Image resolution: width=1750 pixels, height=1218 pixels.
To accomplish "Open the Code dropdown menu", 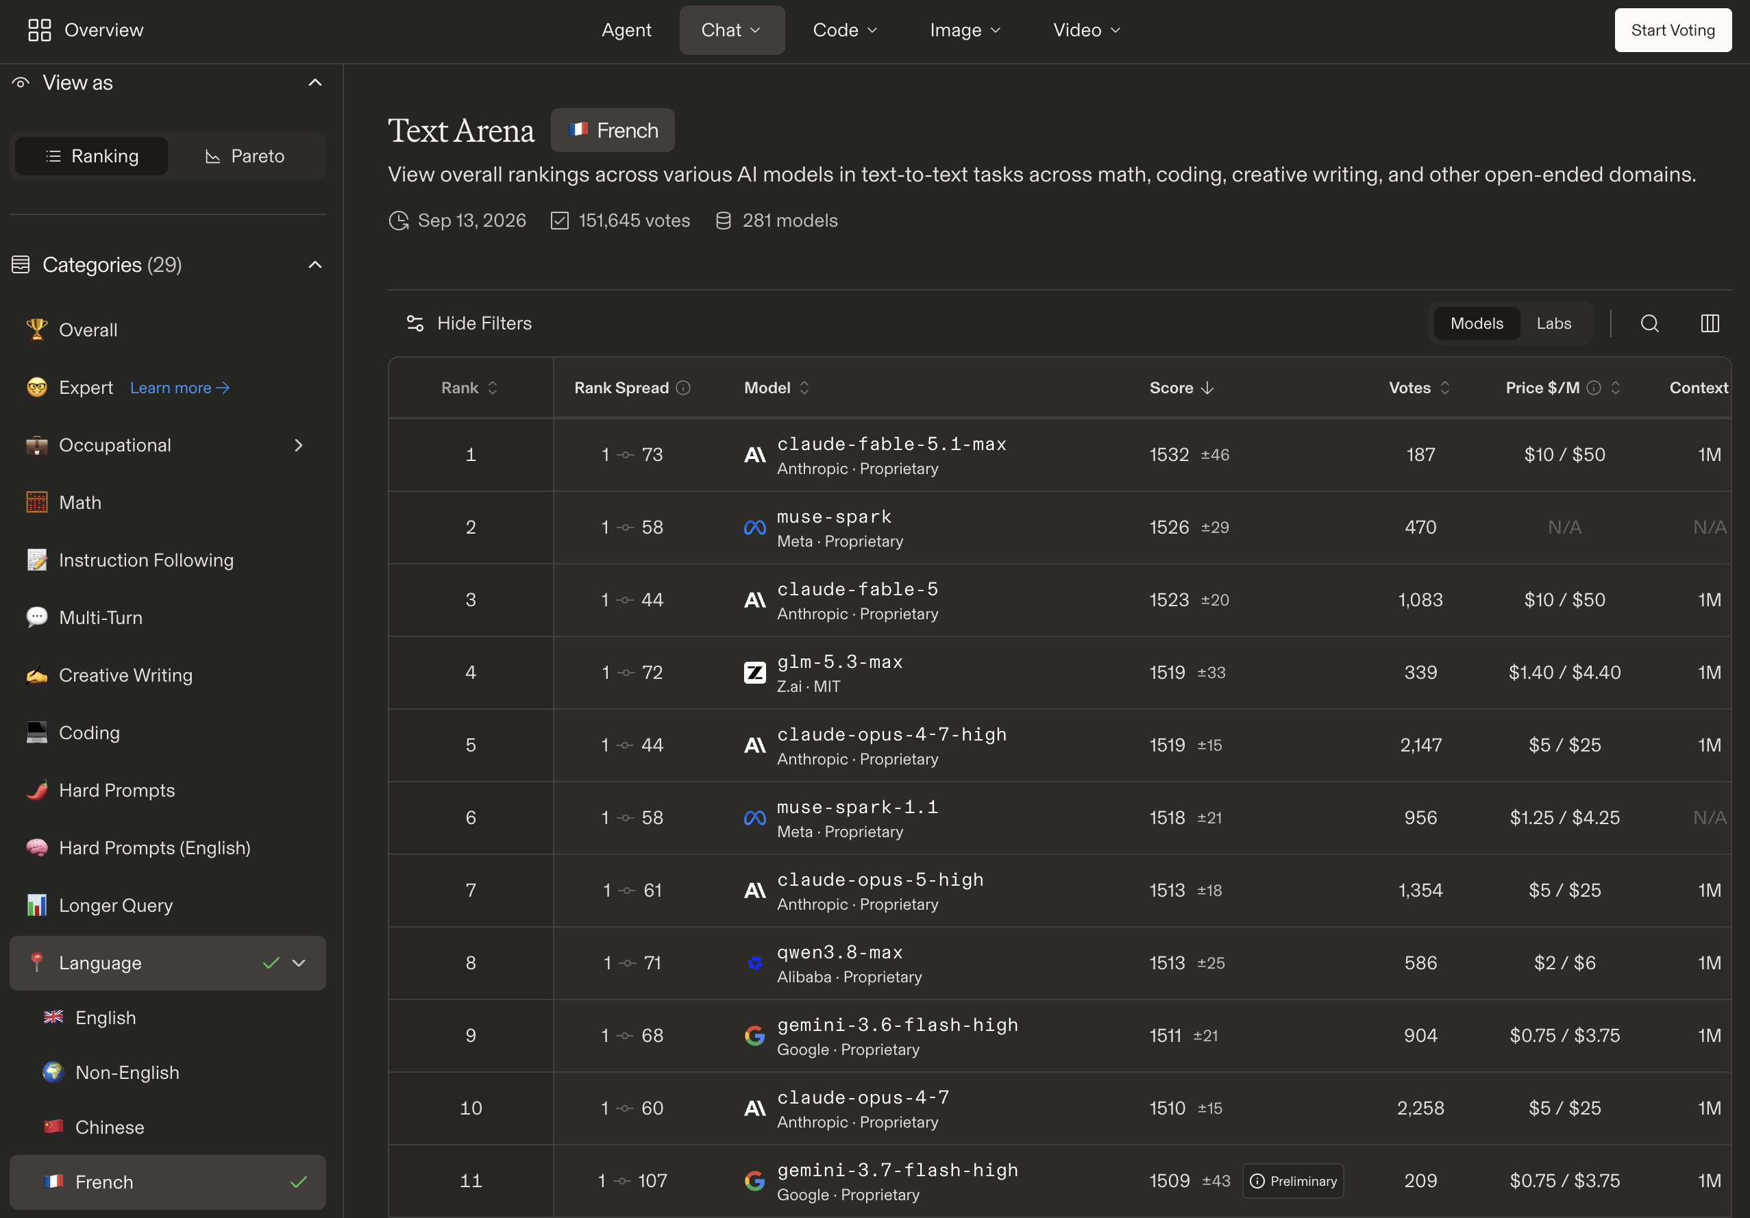I will [x=846, y=29].
